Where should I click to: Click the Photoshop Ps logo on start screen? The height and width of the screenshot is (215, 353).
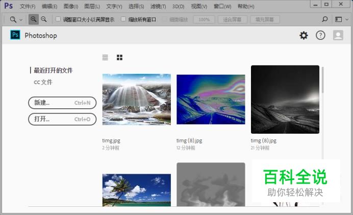[x=15, y=35]
